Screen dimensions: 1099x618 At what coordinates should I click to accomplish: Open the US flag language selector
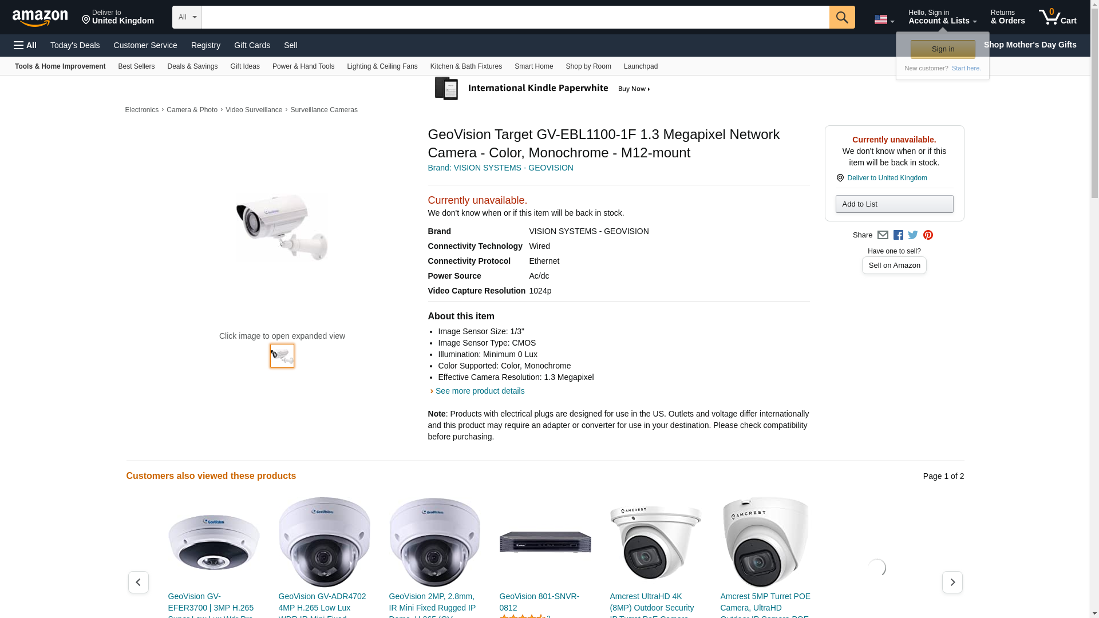[884, 19]
